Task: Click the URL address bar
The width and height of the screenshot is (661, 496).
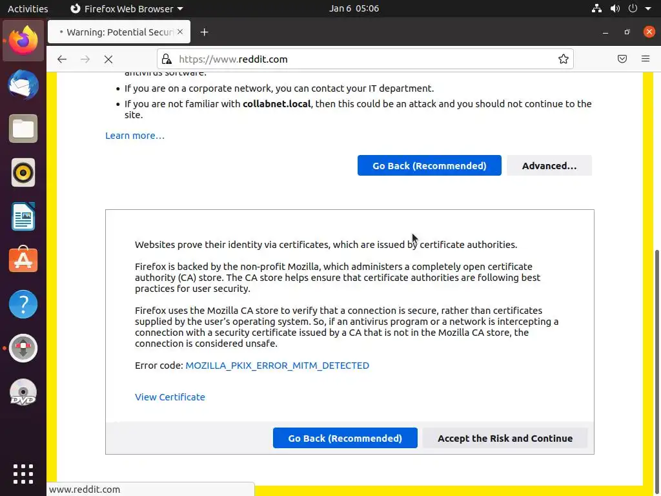Action: pyautogui.click(x=365, y=59)
